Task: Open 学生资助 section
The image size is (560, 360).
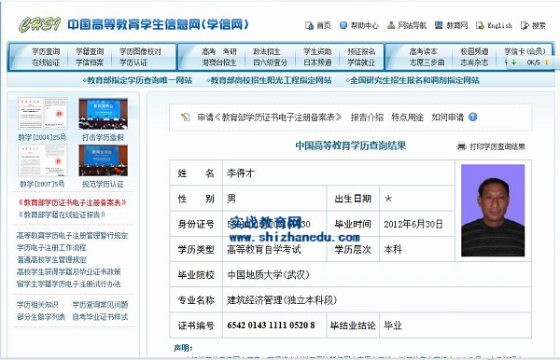Action: click(x=317, y=51)
